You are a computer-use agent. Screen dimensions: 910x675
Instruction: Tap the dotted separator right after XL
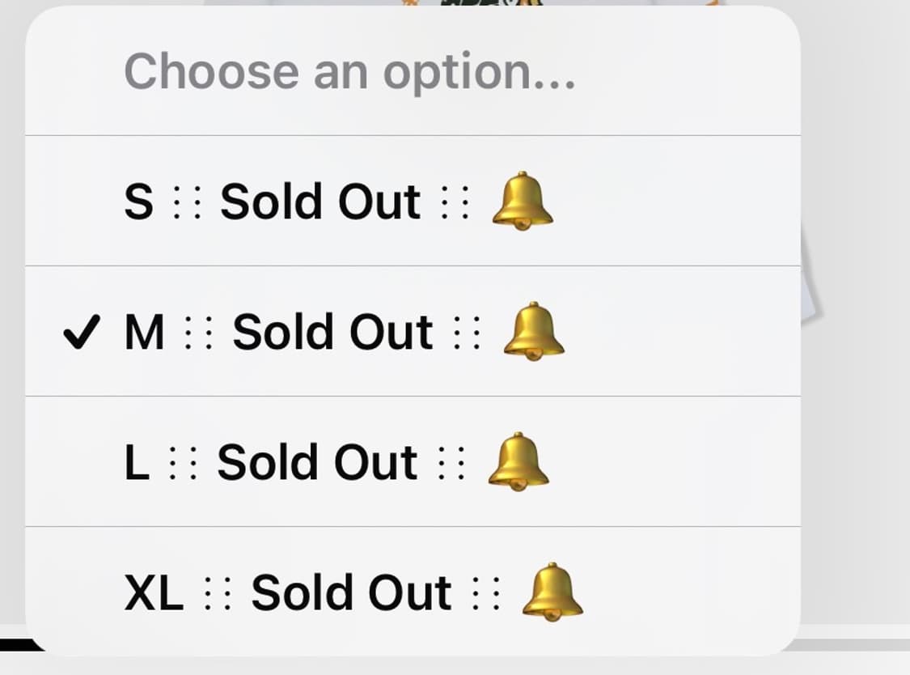pos(218,594)
